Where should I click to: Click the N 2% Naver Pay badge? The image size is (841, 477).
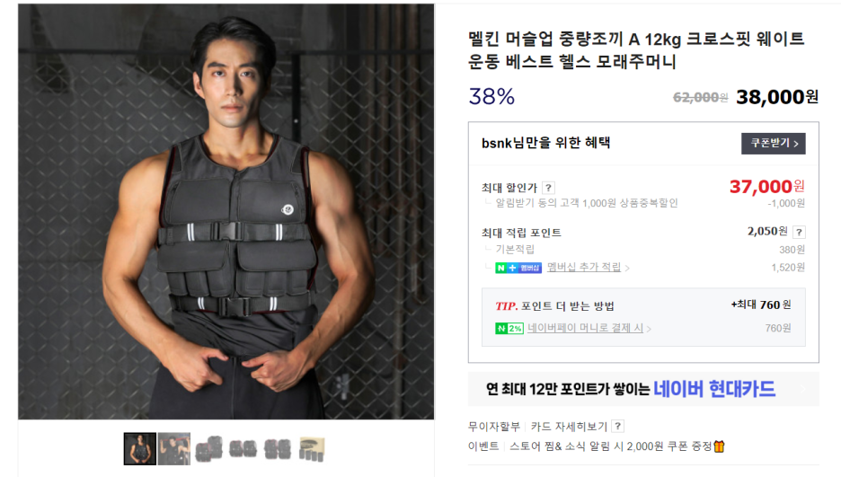click(509, 328)
